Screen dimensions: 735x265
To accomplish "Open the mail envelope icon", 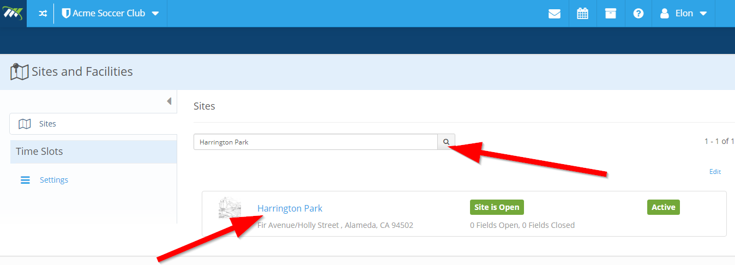I will 555,14.
